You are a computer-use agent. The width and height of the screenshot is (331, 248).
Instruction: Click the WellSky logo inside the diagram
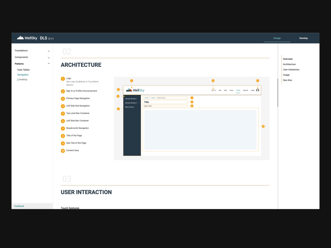click(x=135, y=90)
